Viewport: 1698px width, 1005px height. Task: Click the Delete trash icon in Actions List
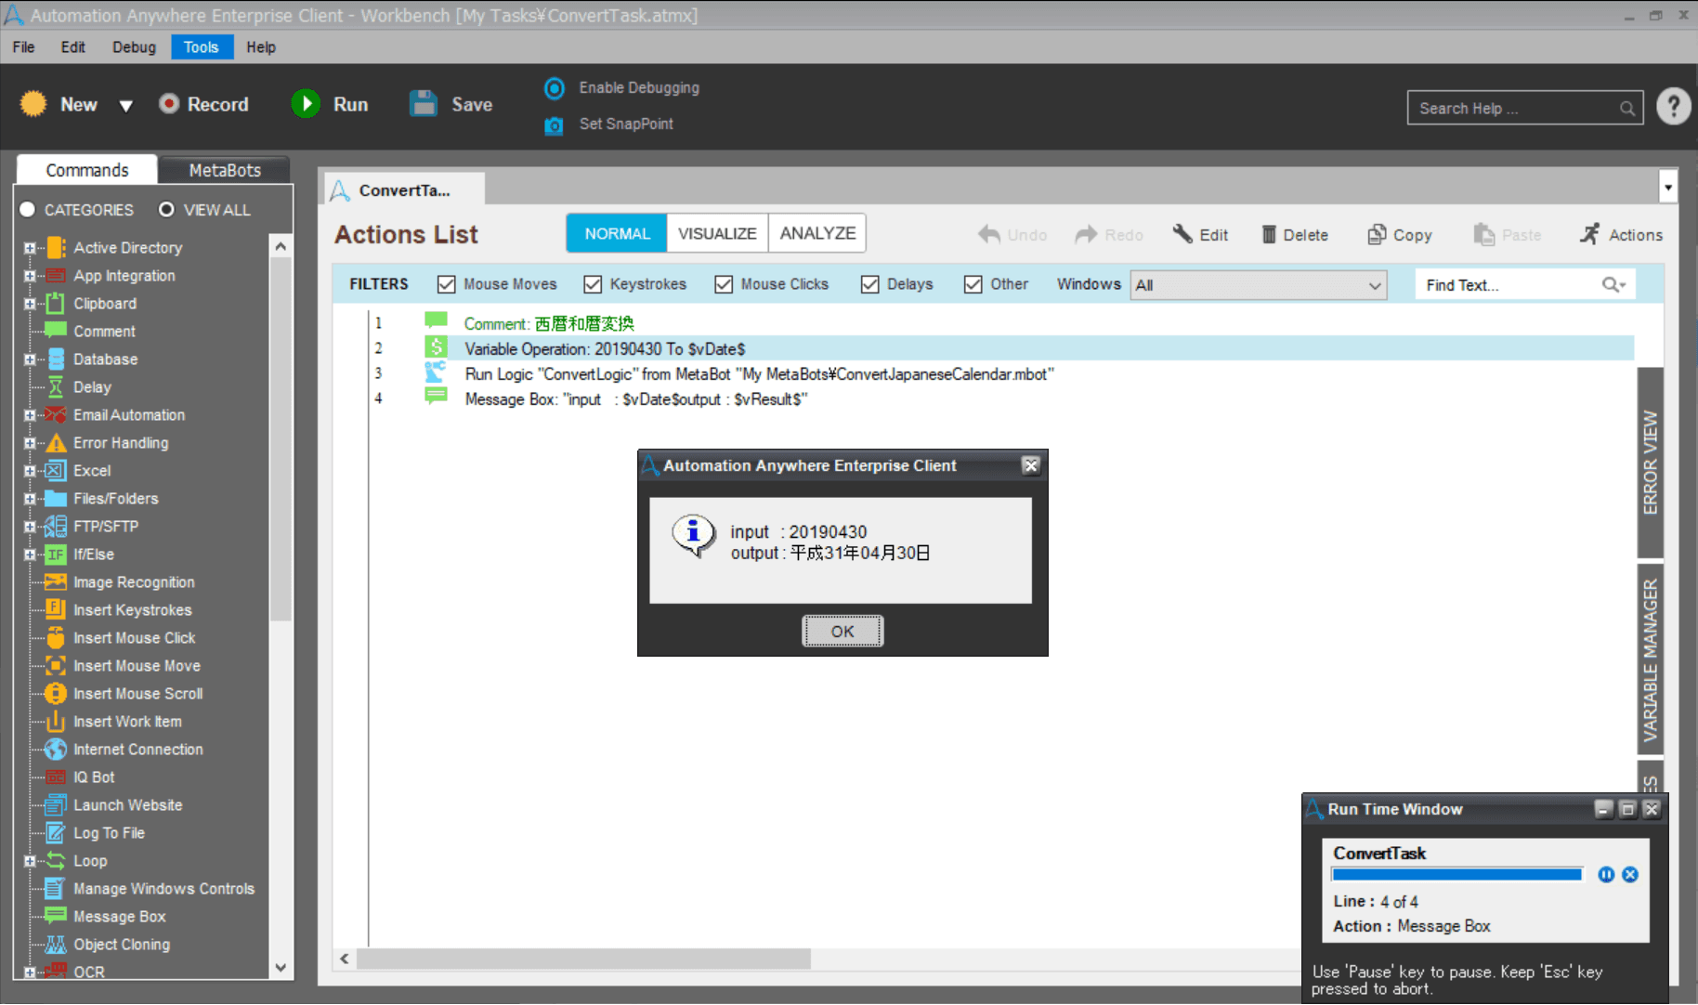[1269, 235]
